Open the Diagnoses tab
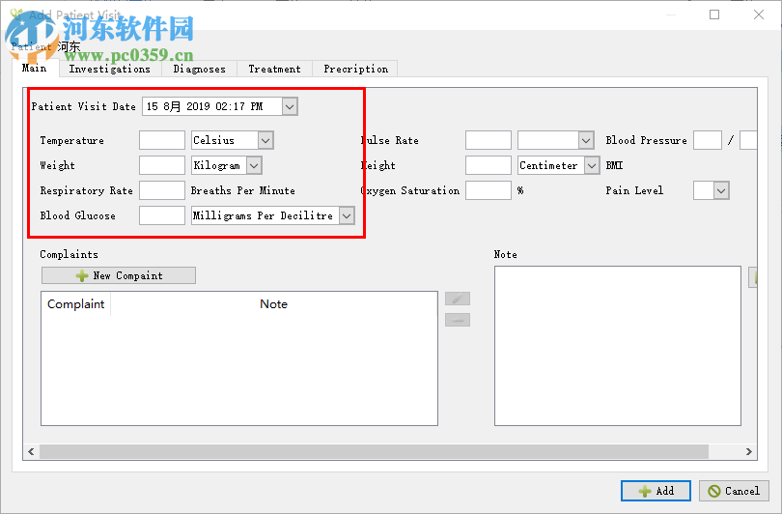The height and width of the screenshot is (514, 782). pos(199,69)
